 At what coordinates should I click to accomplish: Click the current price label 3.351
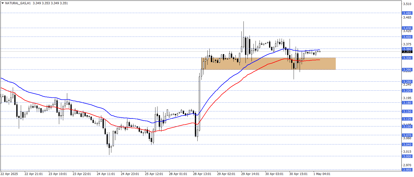click(407, 52)
